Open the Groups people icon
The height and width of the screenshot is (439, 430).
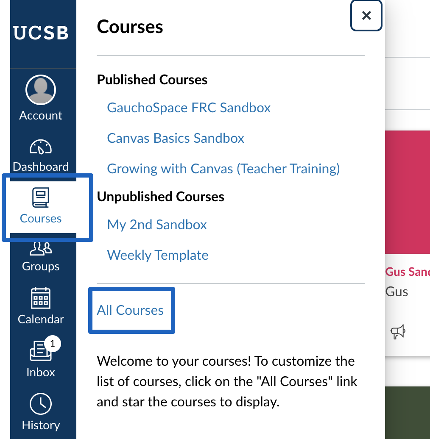(x=41, y=249)
